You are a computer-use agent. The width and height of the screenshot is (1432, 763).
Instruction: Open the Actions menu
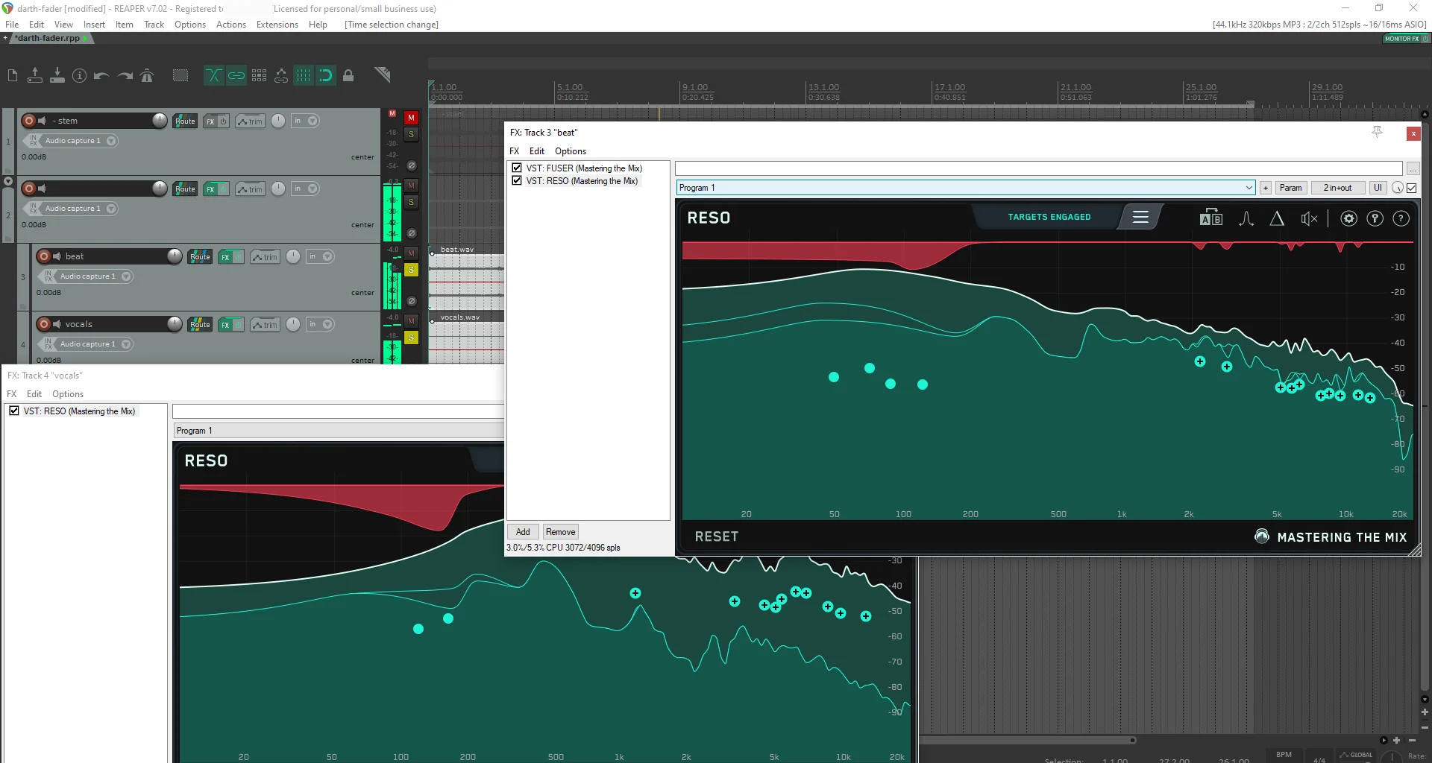(230, 25)
